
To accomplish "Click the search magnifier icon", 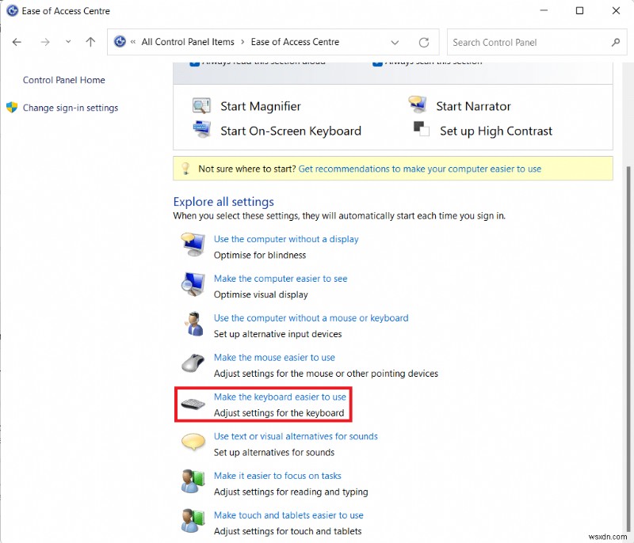I will (x=616, y=42).
